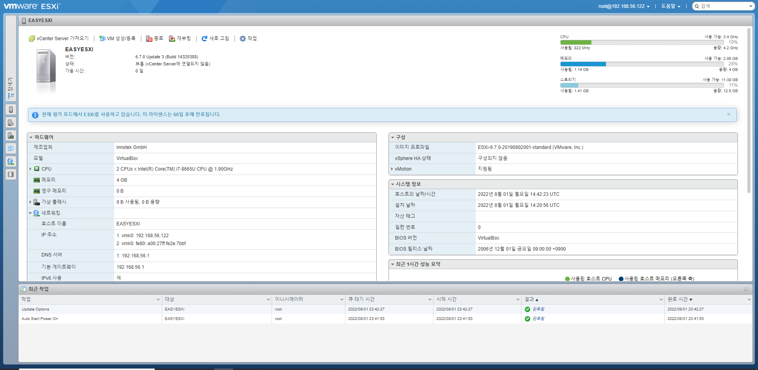The width and height of the screenshot is (758, 370).
Task: Minimize the 최근 작업 panel
Action: coord(746,289)
